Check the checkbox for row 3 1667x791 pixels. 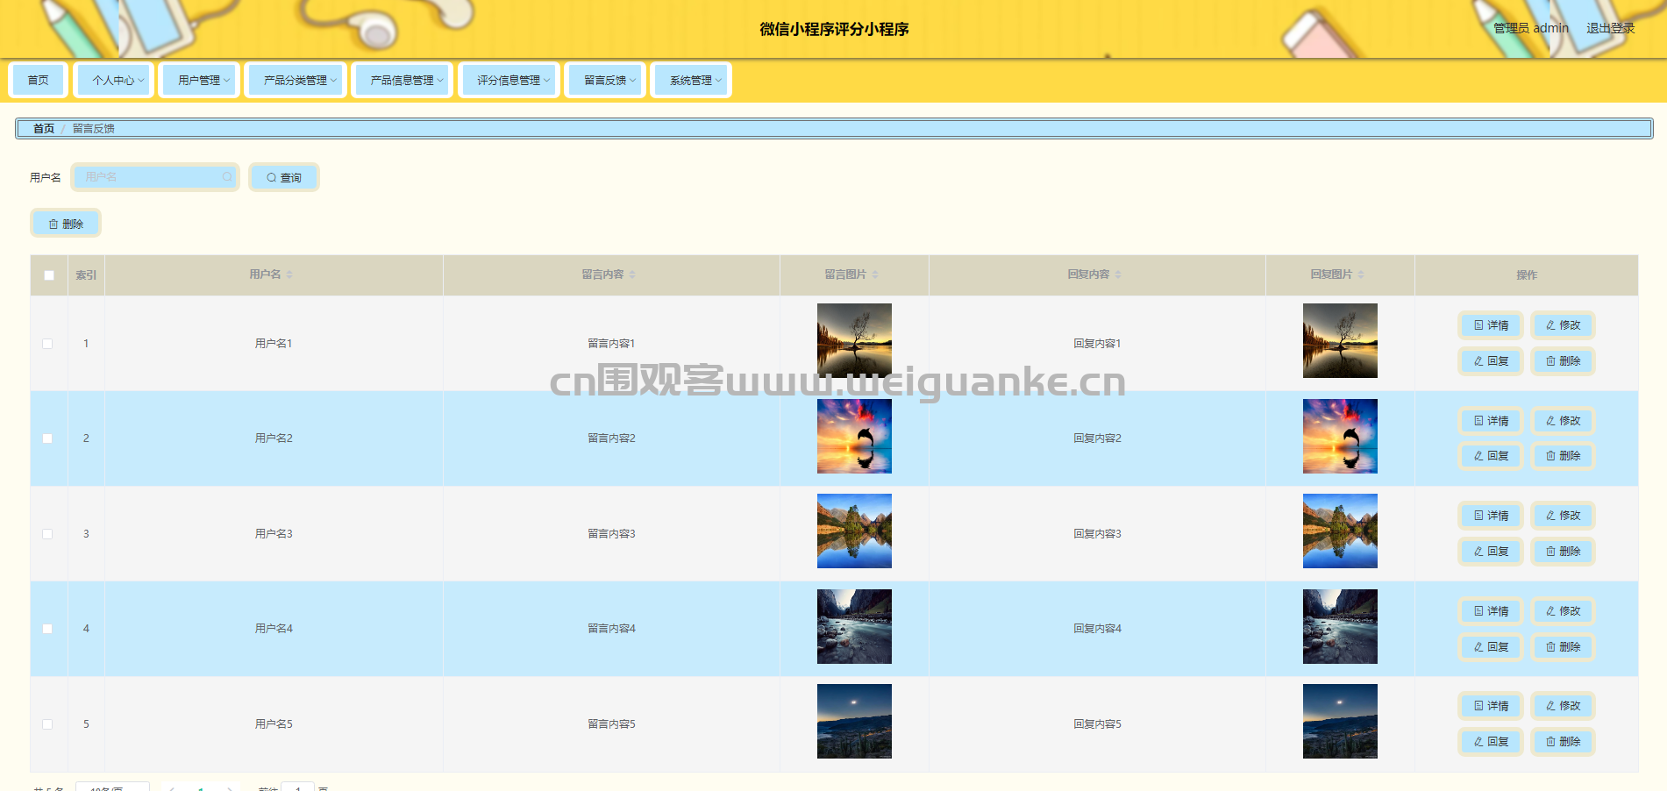click(47, 534)
